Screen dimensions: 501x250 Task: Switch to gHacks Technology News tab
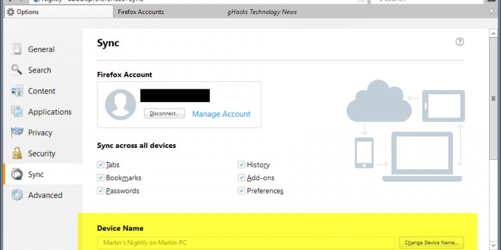point(262,12)
